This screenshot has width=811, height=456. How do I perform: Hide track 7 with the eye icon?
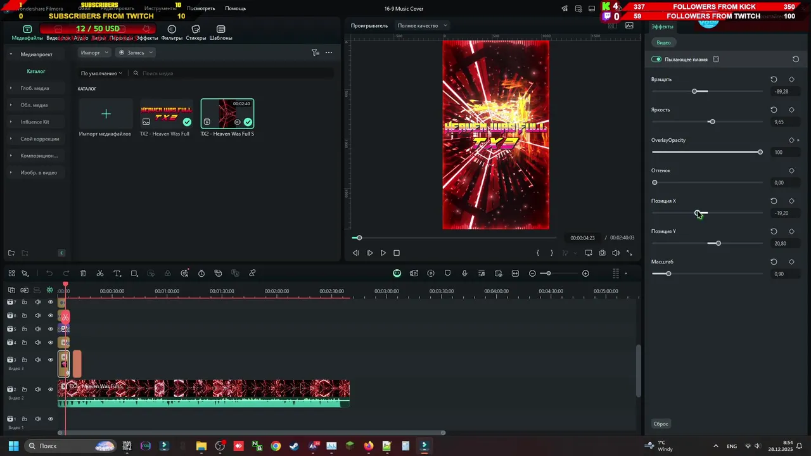(51, 302)
